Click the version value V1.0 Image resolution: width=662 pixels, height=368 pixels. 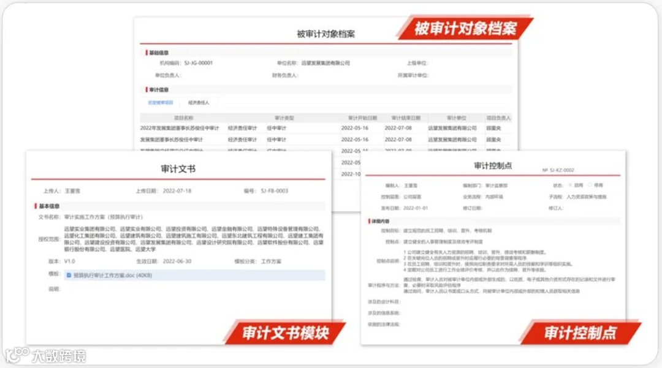[69, 261]
